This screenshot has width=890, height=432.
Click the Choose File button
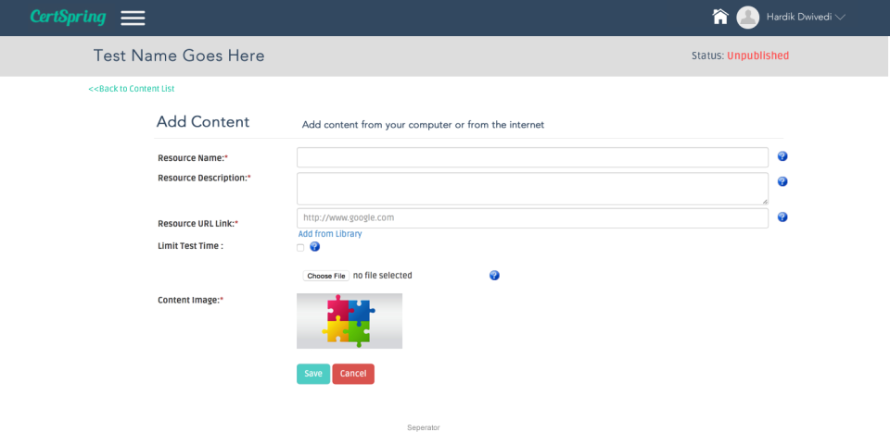tap(326, 276)
